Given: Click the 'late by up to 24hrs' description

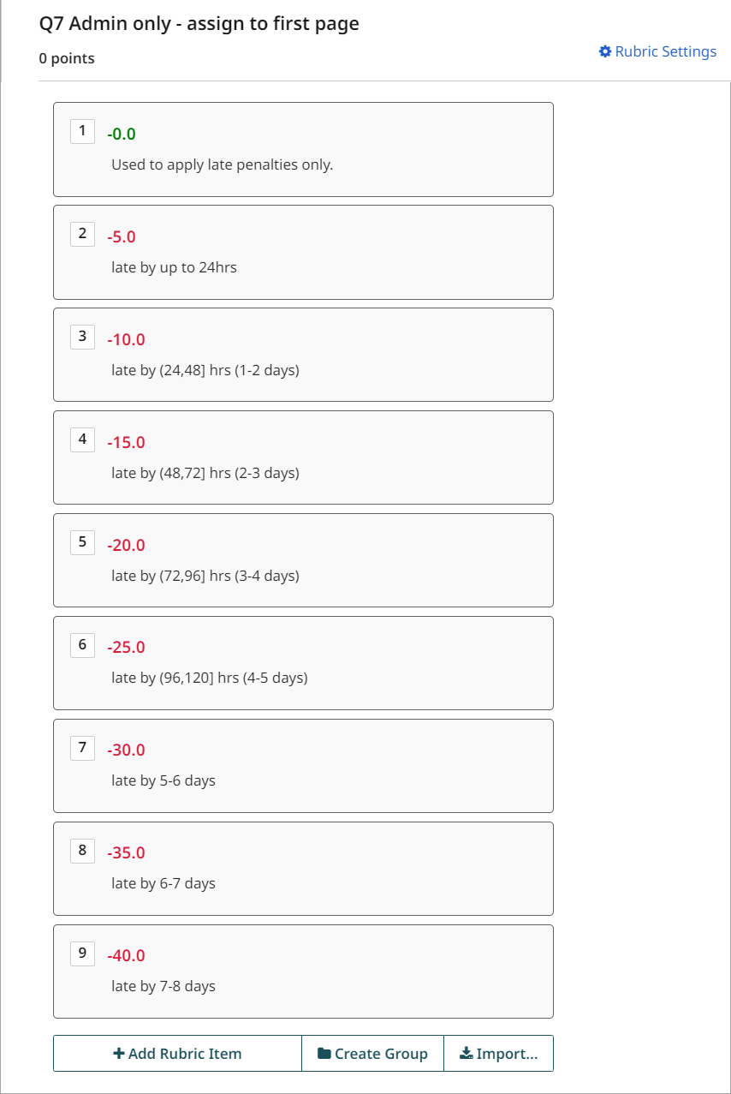Looking at the screenshot, I should [174, 267].
